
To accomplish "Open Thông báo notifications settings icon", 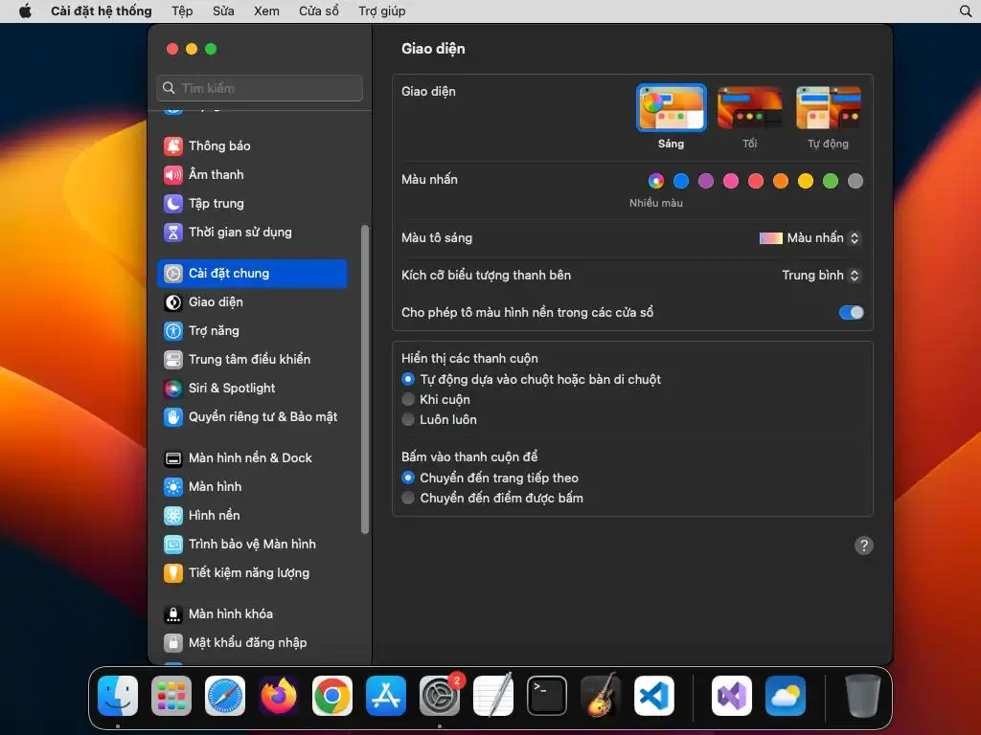I will [x=173, y=145].
